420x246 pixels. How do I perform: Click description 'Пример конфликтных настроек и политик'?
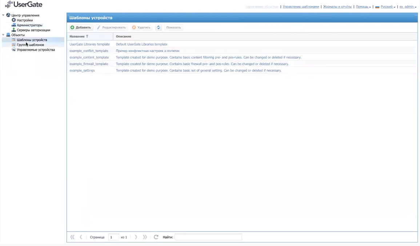(x=148, y=51)
